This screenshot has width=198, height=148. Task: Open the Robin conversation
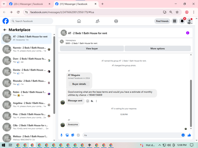(x=27, y=94)
